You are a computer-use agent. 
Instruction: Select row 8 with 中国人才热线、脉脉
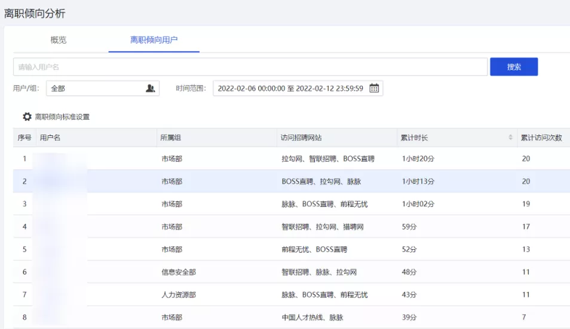[x=291, y=317]
